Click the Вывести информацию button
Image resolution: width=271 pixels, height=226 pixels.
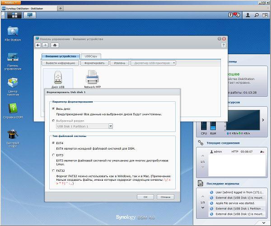60,63
